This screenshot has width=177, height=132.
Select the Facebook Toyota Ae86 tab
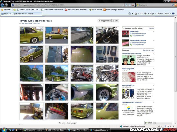[22, 14]
